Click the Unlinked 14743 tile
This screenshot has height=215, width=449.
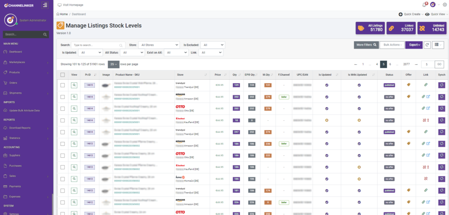[x=431, y=28]
